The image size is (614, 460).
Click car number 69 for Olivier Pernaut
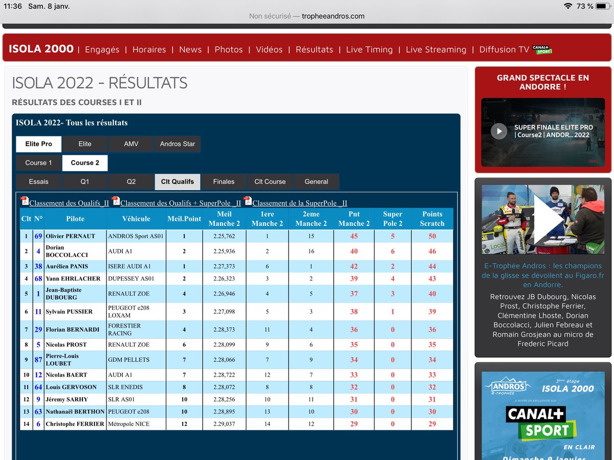[x=38, y=236]
